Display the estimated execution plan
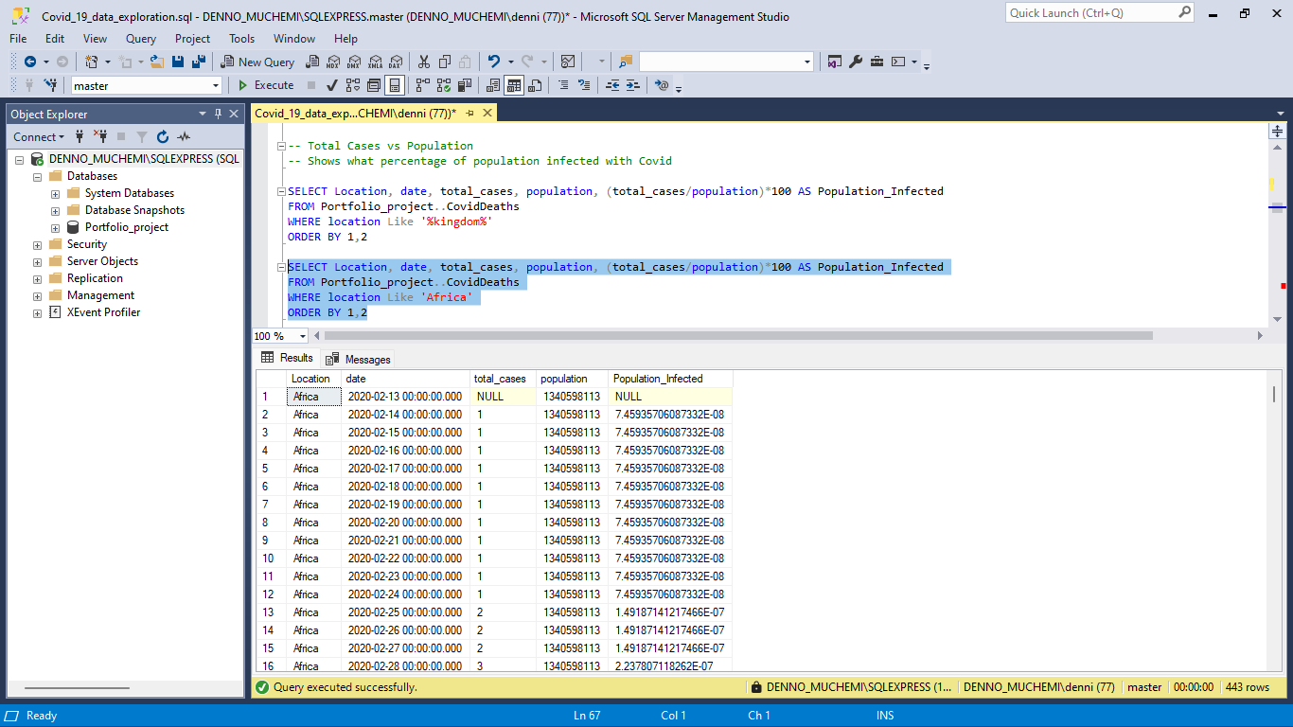The image size is (1293, 727). click(353, 85)
